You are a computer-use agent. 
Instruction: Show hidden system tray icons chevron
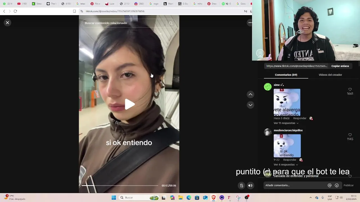click(310, 198)
